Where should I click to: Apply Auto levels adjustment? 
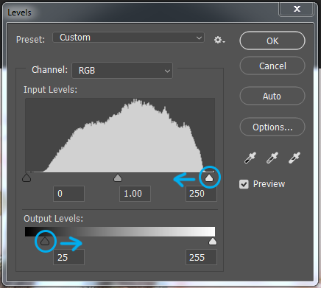point(272,96)
